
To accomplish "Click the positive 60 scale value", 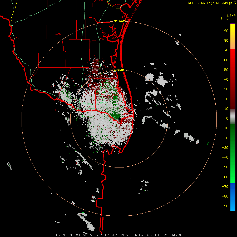I will [226, 60].
